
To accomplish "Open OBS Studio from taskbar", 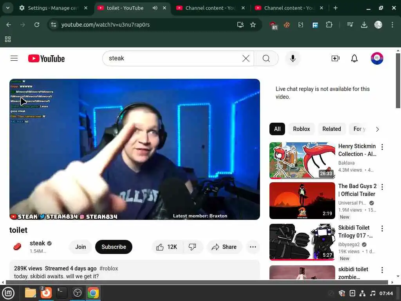I will pos(77,293).
